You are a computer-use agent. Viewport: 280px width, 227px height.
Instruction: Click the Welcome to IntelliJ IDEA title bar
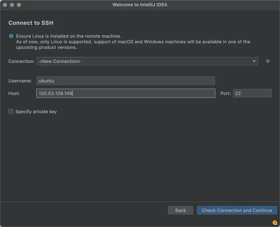click(x=140, y=5)
